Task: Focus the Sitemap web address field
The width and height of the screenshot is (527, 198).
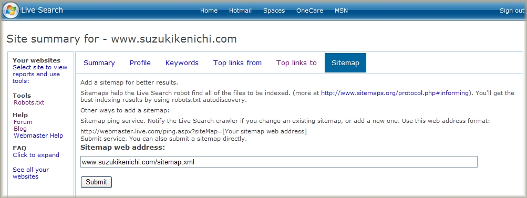Action: coord(279,162)
